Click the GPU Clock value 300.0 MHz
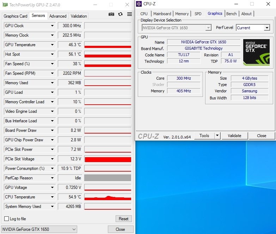The width and height of the screenshot is (276, 234). tap(70, 26)
